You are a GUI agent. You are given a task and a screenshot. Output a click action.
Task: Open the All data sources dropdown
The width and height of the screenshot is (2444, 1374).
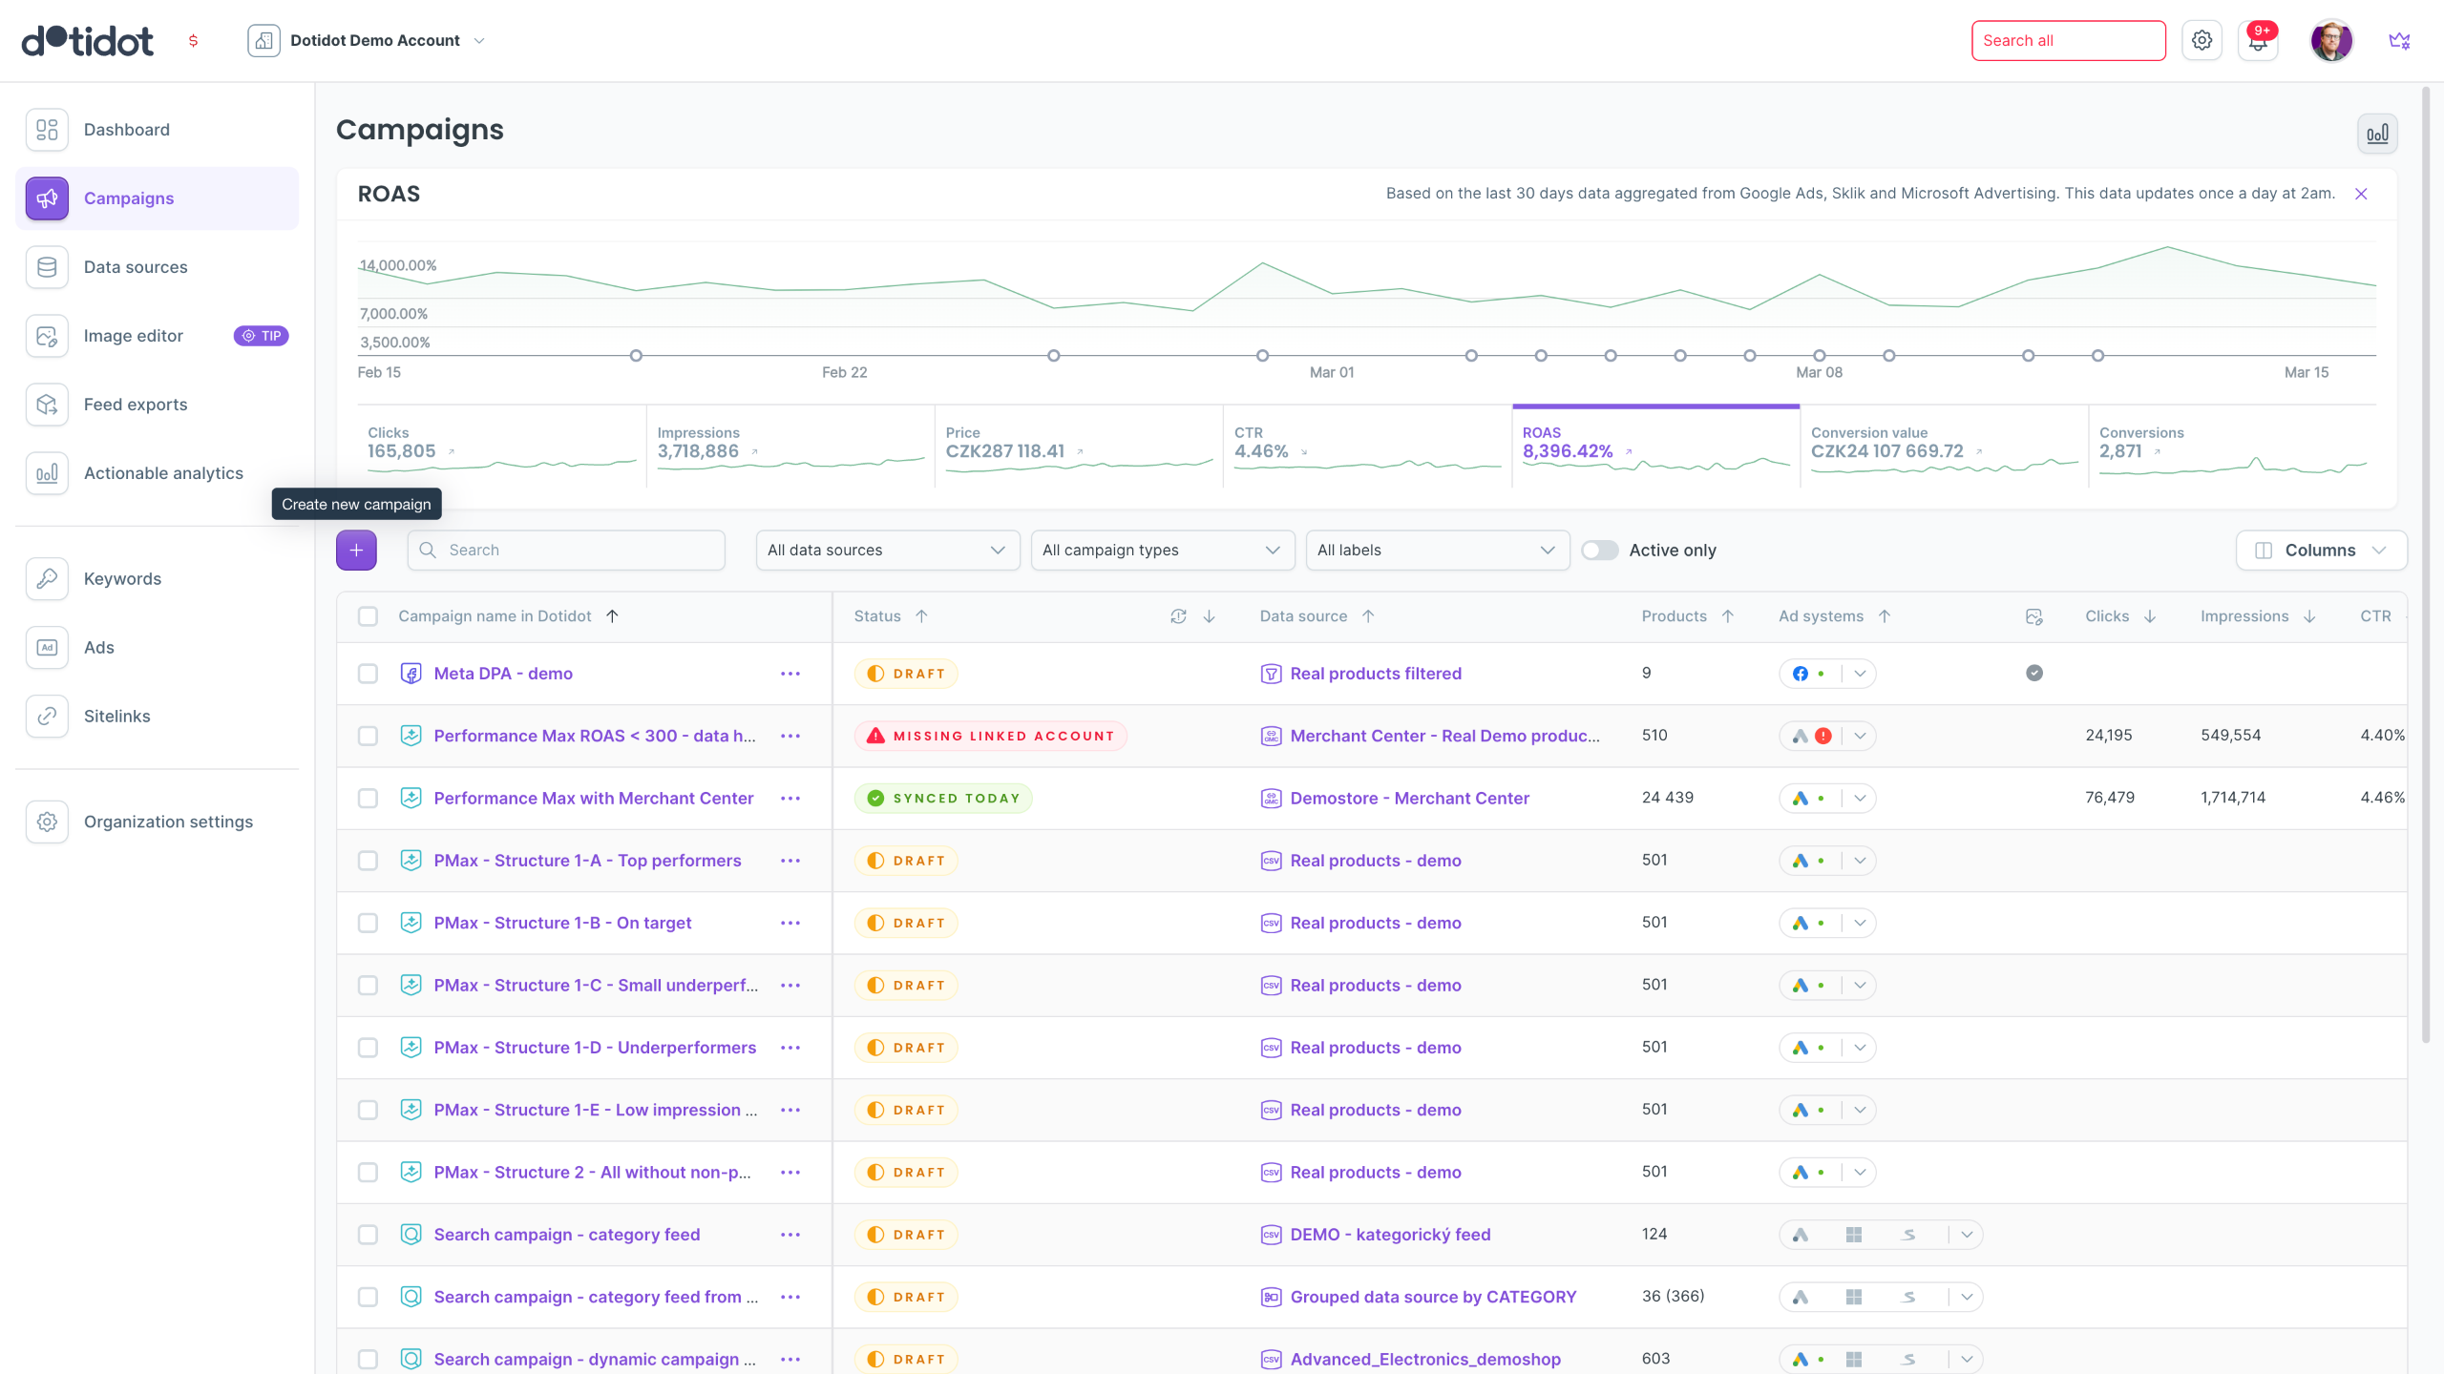pos(887,551)
